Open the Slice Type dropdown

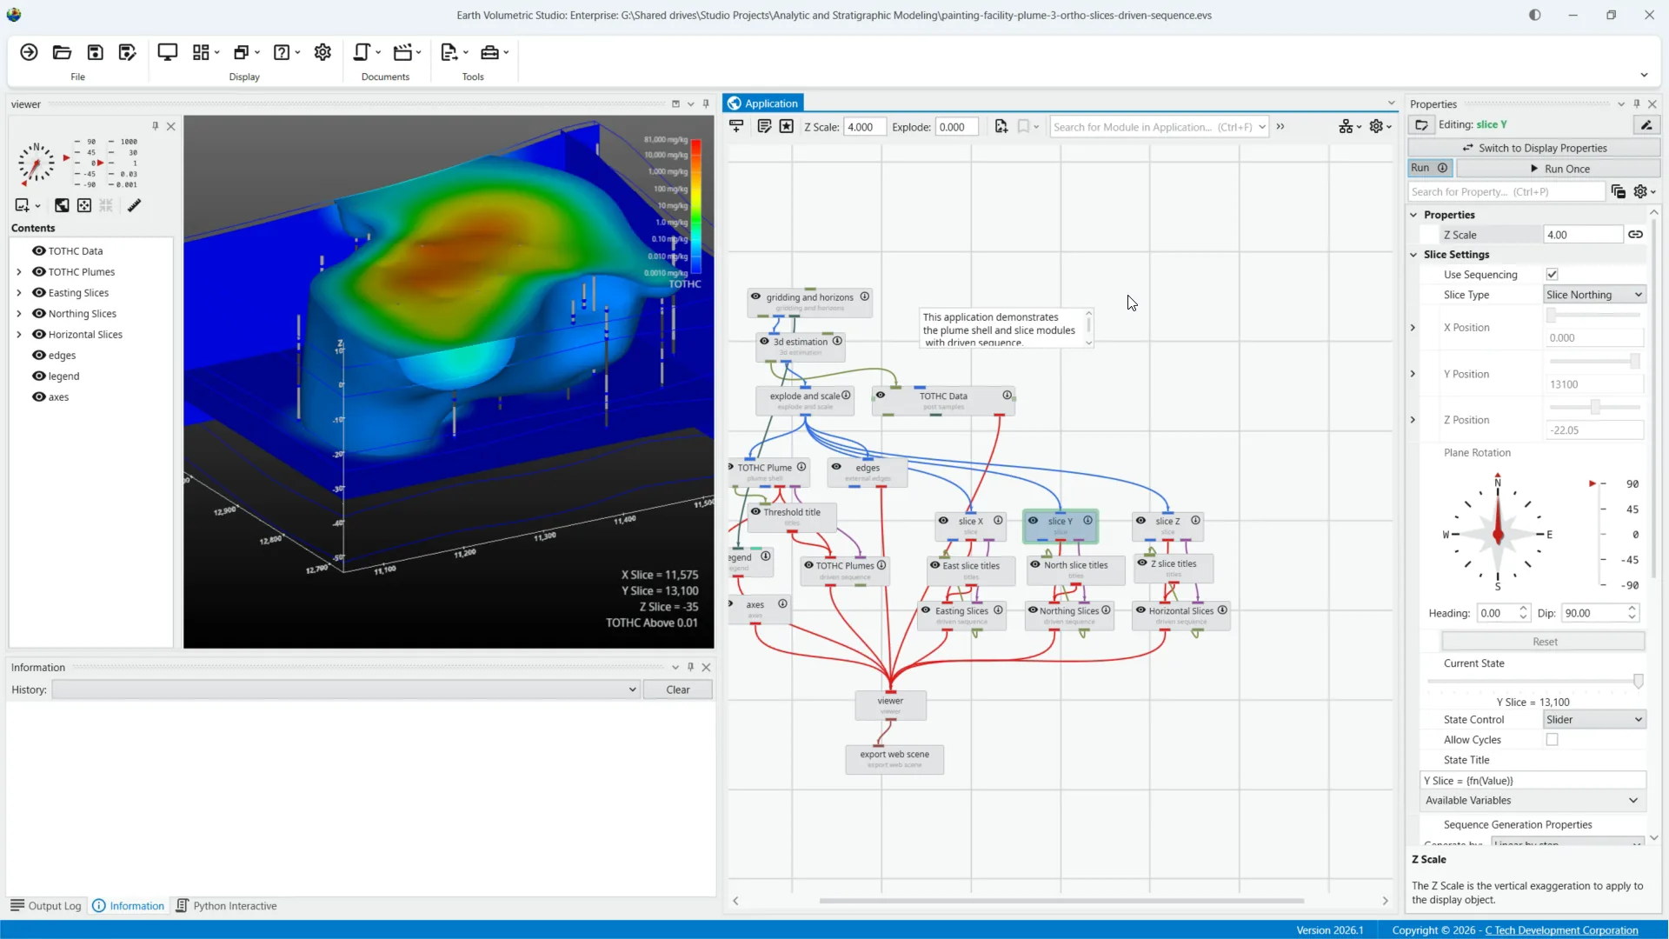coord(1594,295)
